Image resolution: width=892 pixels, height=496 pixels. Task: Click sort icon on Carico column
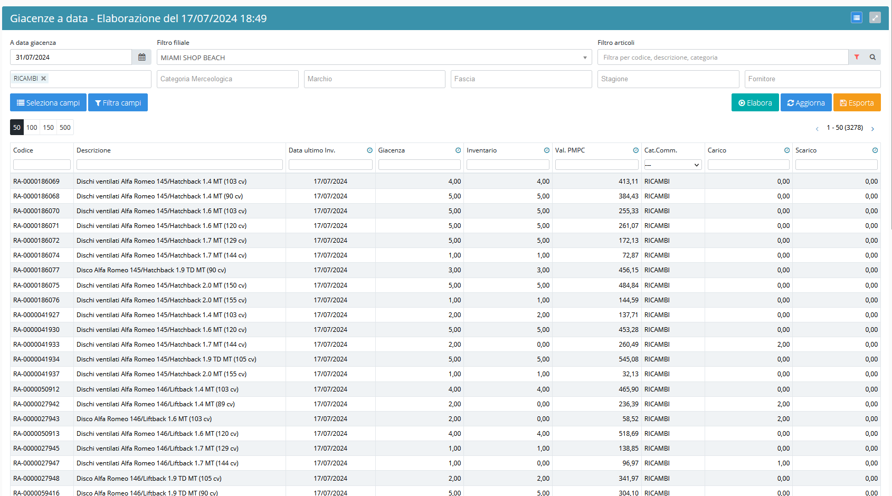[x=787, y=150]
